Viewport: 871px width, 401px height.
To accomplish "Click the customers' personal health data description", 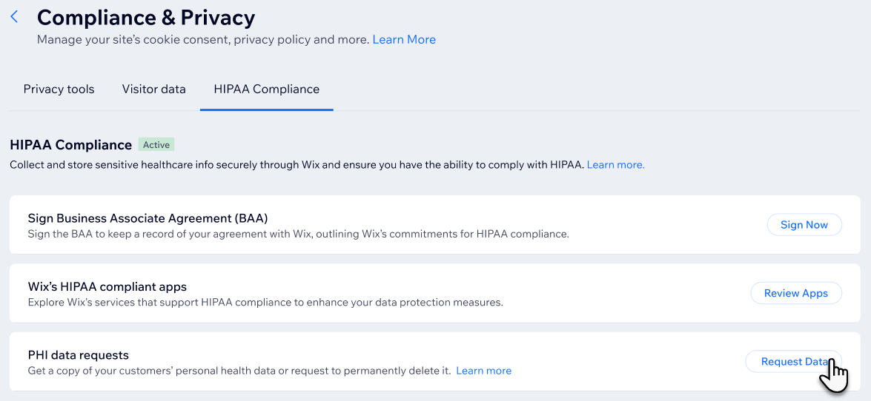I will pos(239,371).
